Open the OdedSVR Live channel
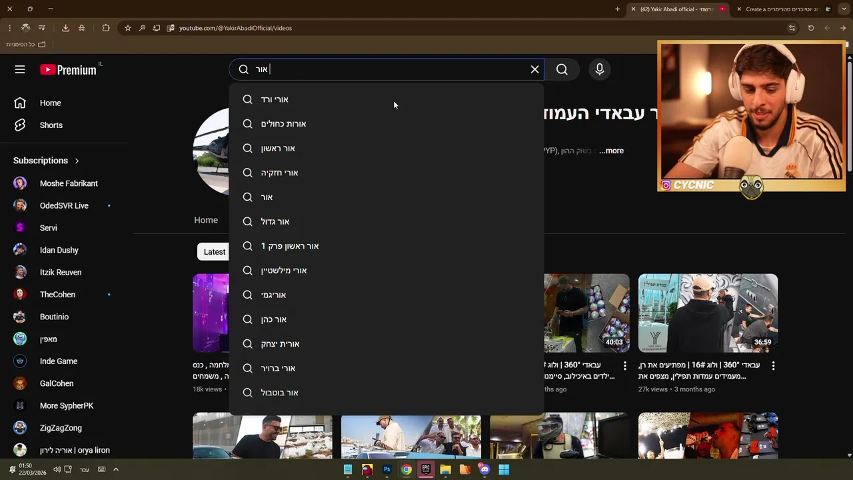853x480 pixels. click(65, 205)
